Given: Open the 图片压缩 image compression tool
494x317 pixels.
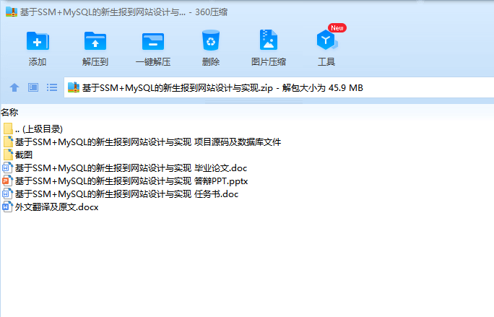Looking at the screenshot, I should click(269, 40).
